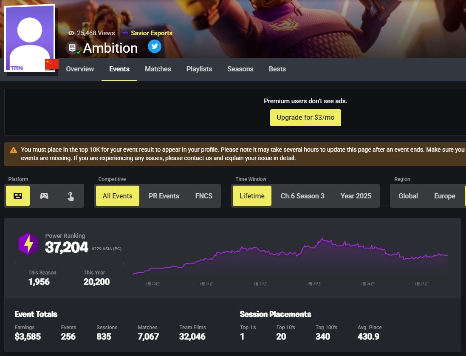Set time window to Year 2025
466x356 pixels.
[x=356, y=196]
